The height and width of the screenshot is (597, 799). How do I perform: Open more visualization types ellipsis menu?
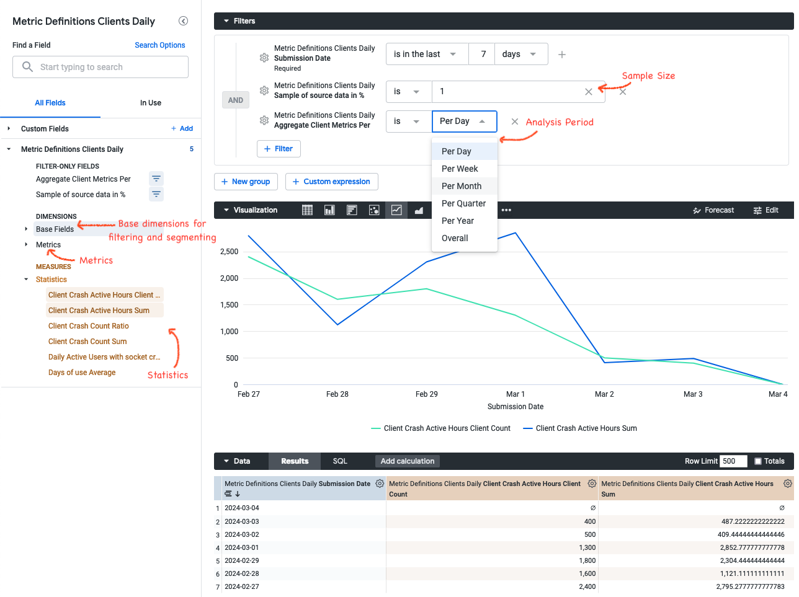point(506,210)
